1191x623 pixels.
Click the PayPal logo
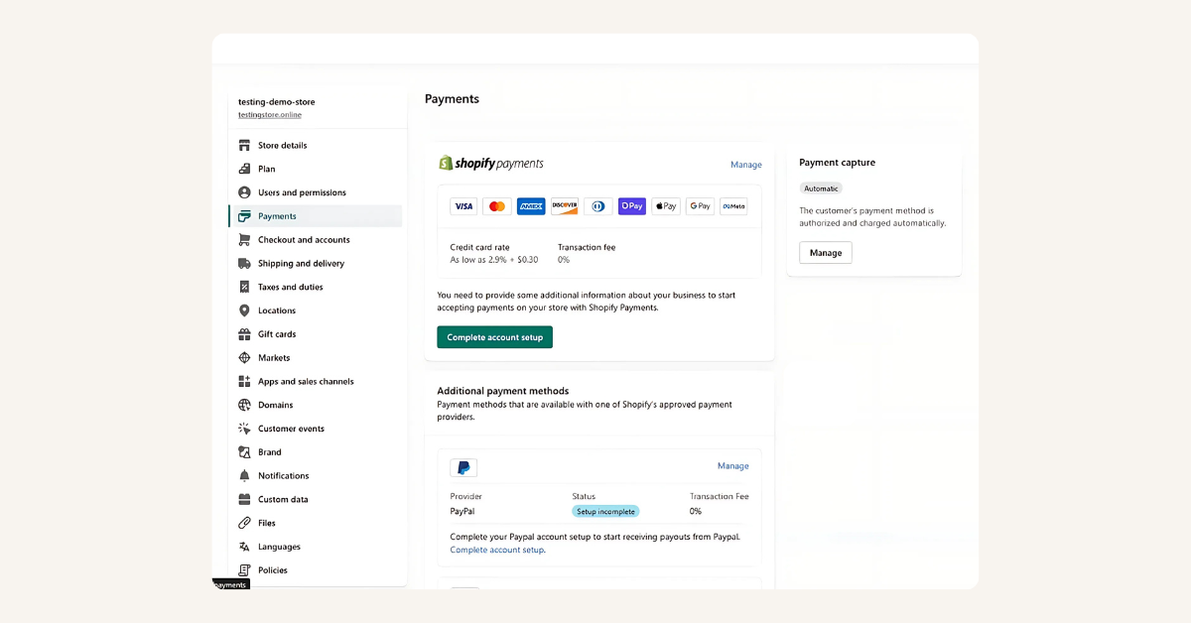click(x=463, y=466)
